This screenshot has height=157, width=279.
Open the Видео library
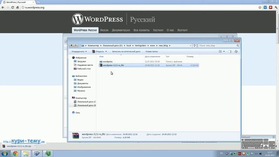[80, 80]
